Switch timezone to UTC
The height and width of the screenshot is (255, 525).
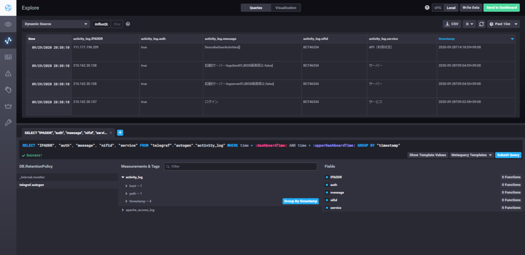click(x=437, y=8)
